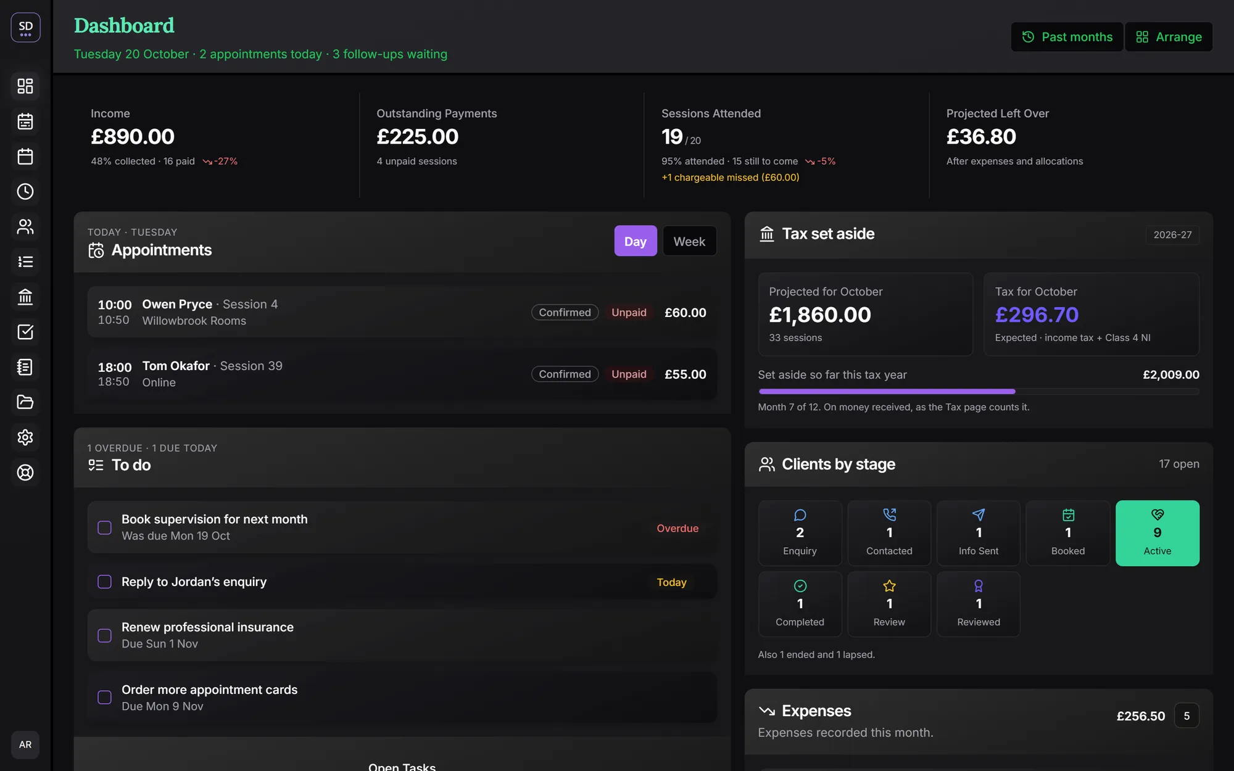Image resolution: width=1234 pixels, height=771 pixels.
Task: Click the Past months button
Action: 1067,37
